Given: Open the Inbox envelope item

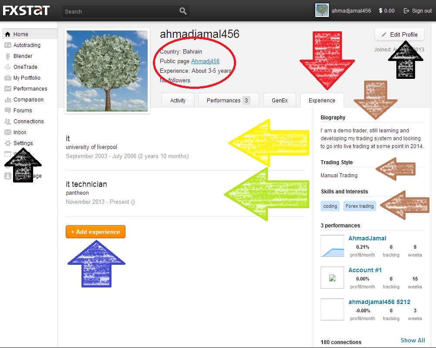Looking at the screenshot, I should (x=20, y=132).
